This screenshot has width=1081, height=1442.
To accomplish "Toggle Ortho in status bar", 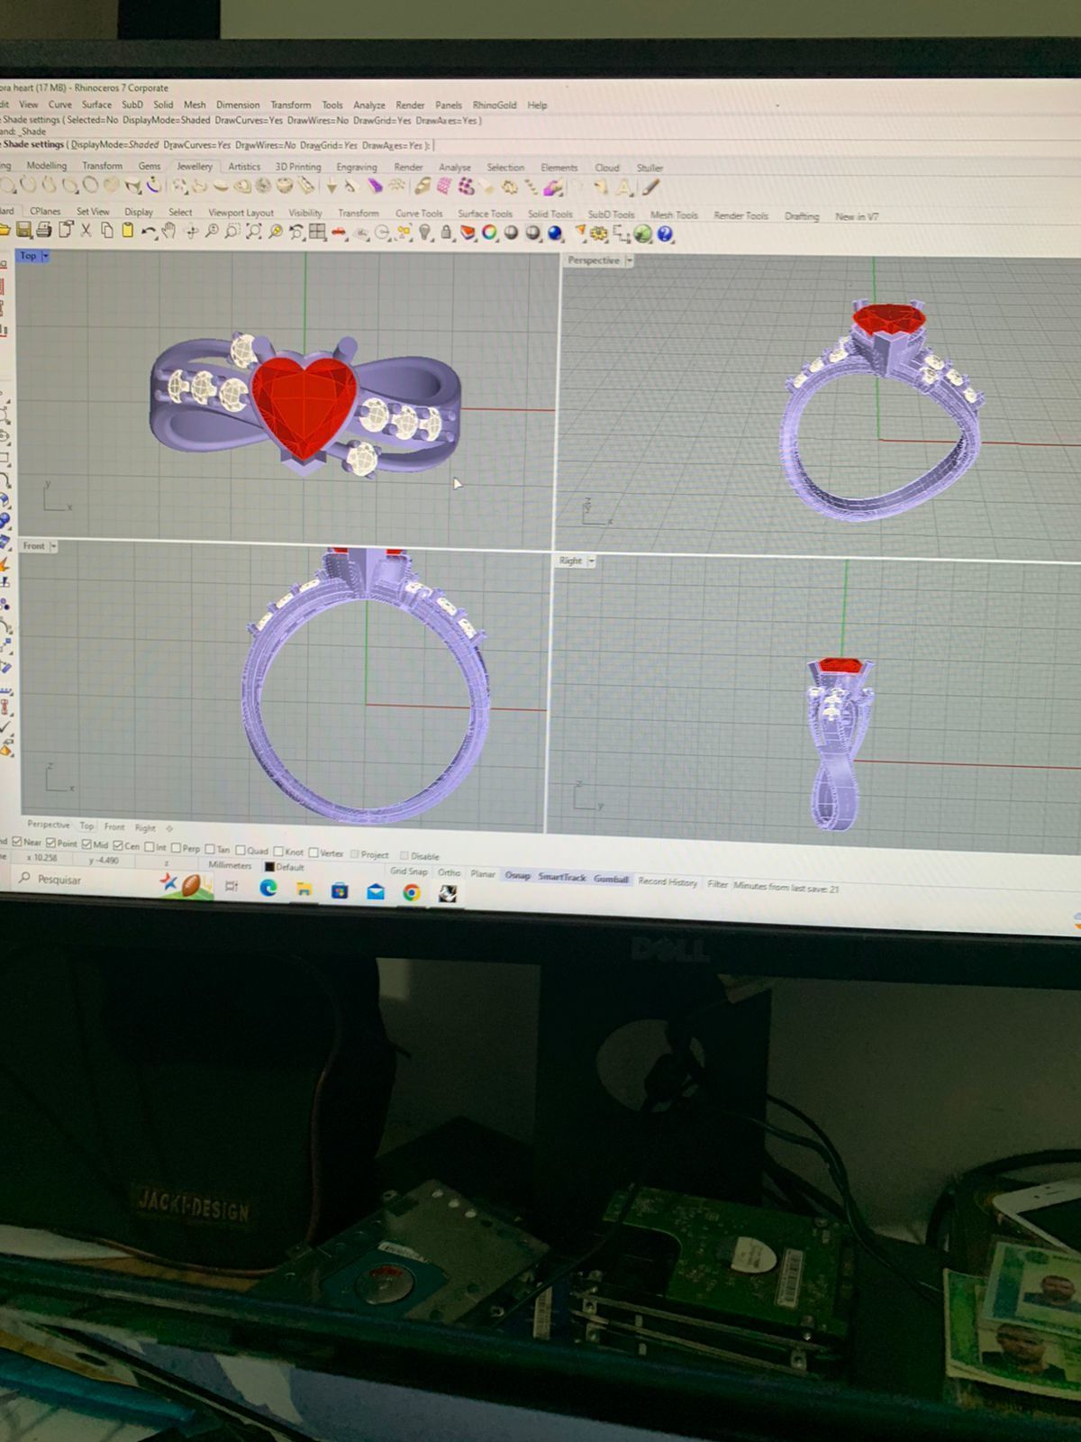I will [449, 872].
